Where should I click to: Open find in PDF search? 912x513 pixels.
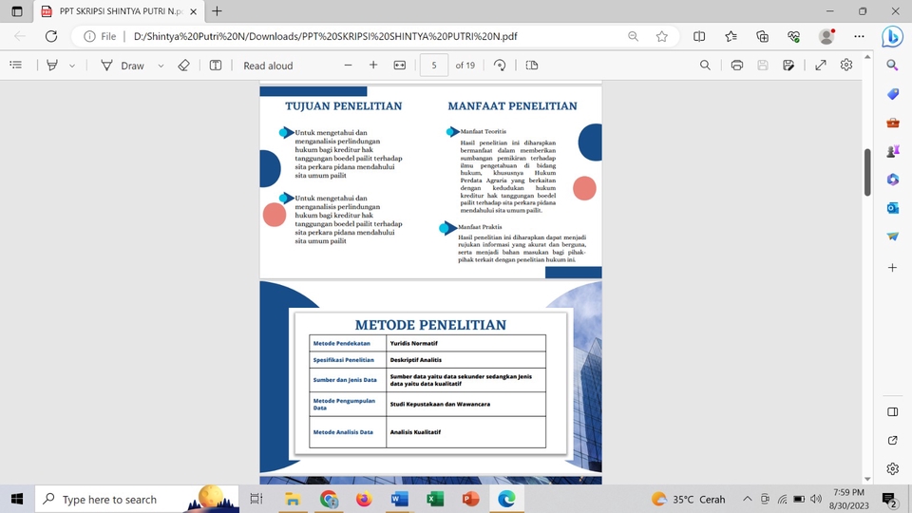coord(705,66)
